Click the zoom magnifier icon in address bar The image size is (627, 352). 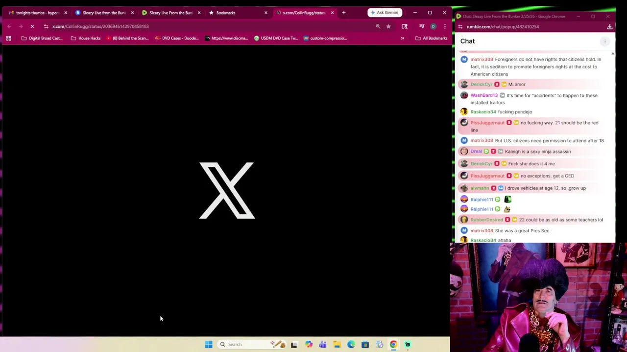coord(378,26)
